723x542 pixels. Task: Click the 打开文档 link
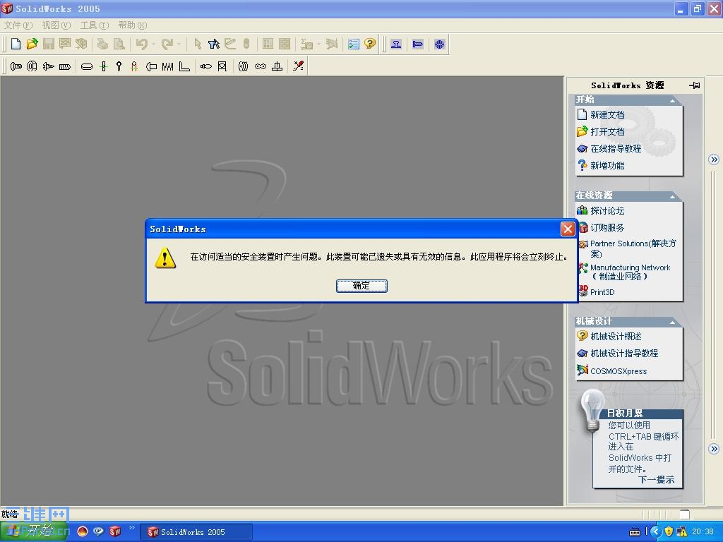click(607, 132)
